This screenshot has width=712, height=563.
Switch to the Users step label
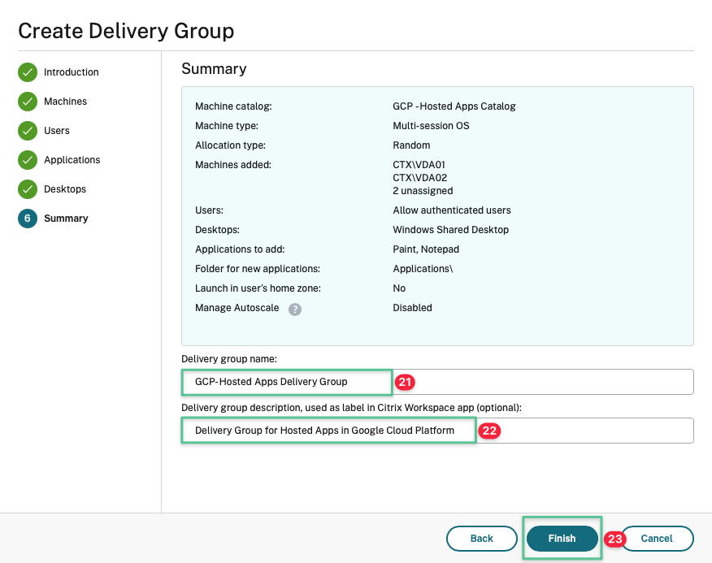[57, 131]
